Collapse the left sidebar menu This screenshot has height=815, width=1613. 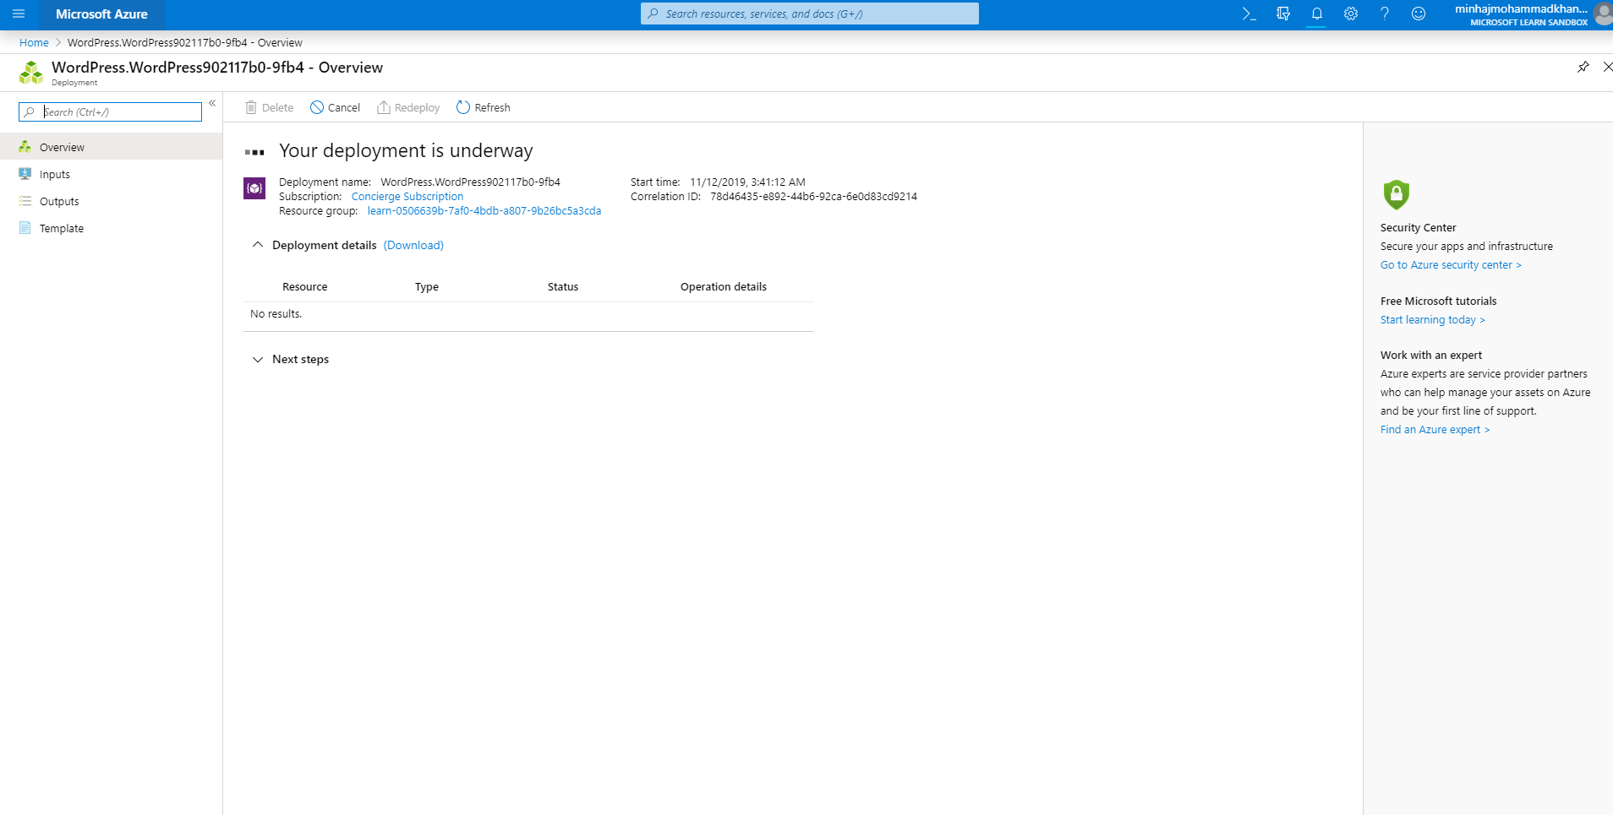(x=212, y=104)
